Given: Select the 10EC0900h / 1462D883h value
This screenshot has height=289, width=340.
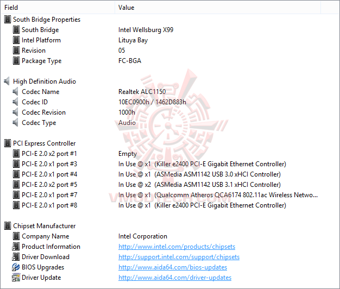Looking at the screenshot, I should [x=152, y=102].
